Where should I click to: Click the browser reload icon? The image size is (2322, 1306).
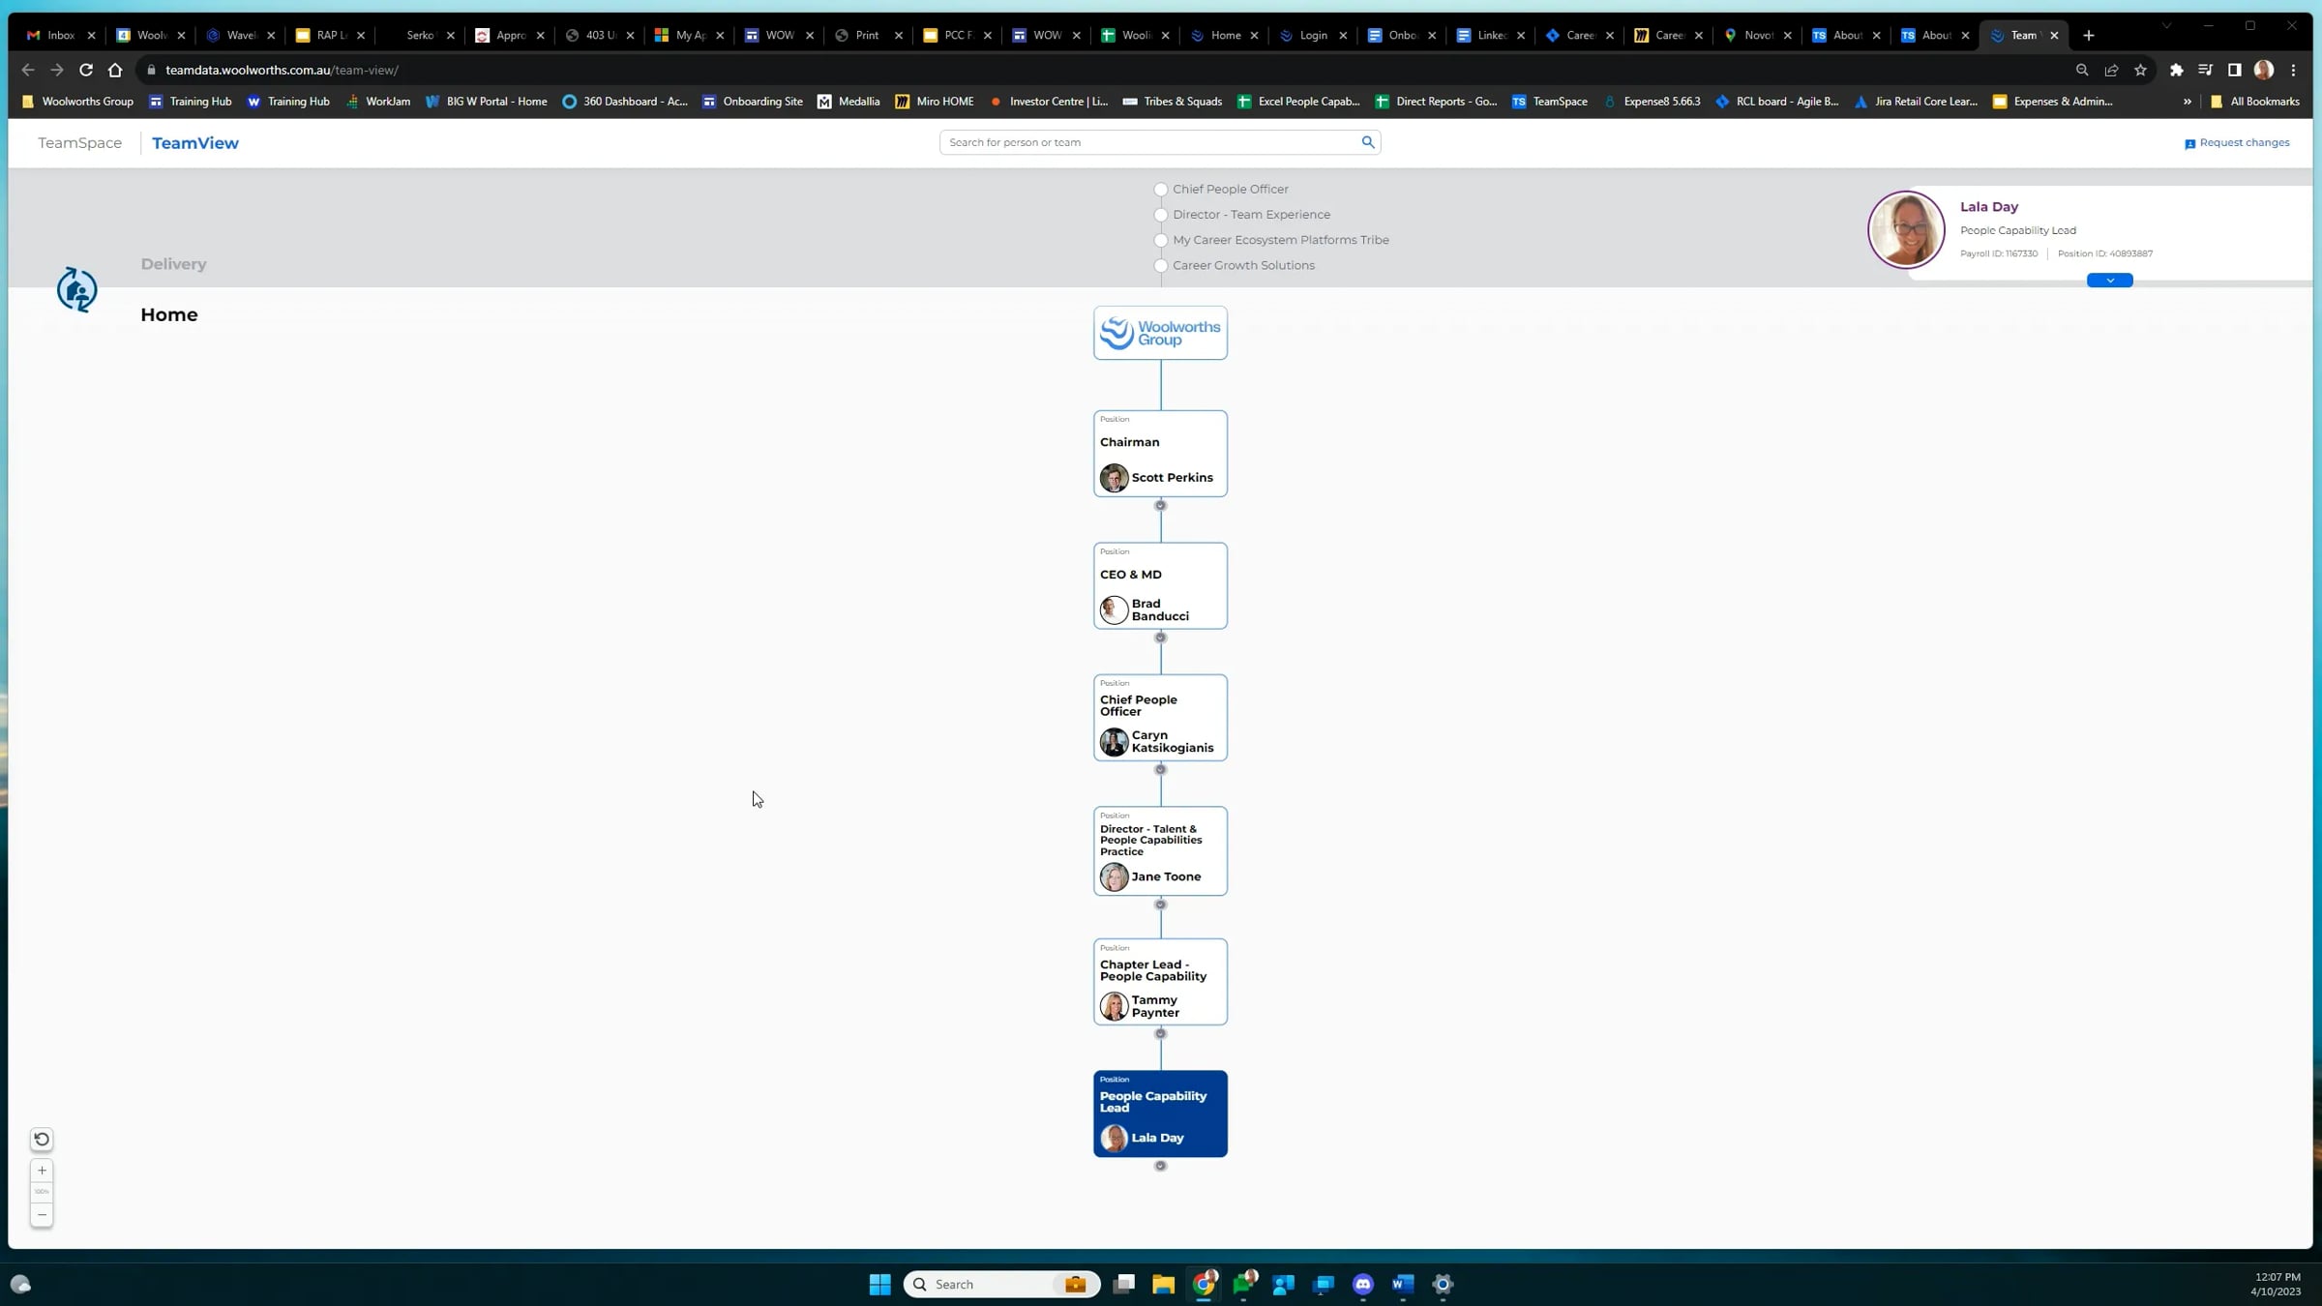tap(86, 70)
